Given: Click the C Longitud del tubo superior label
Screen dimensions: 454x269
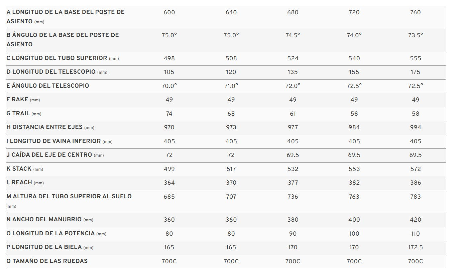Looking at the screenshot, I should click(x=63, y=58).
